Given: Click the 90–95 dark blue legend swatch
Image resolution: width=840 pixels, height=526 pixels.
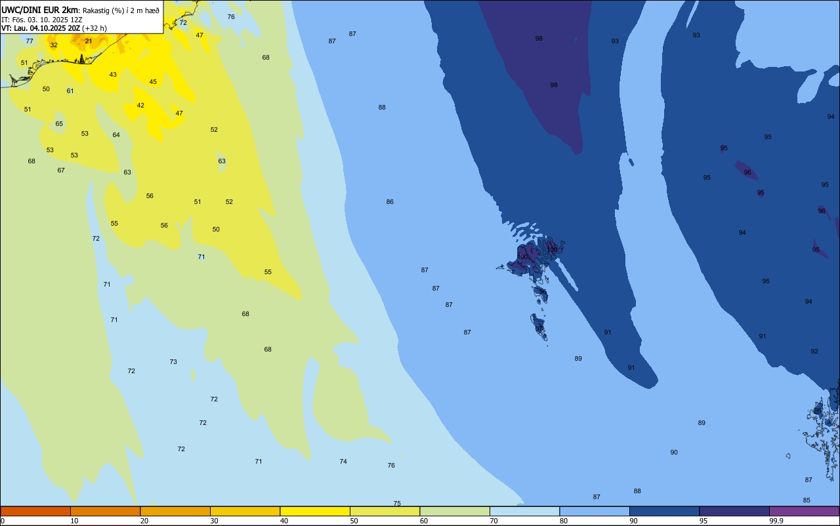Looking at the screenshot, I should (x=664, y=511).
